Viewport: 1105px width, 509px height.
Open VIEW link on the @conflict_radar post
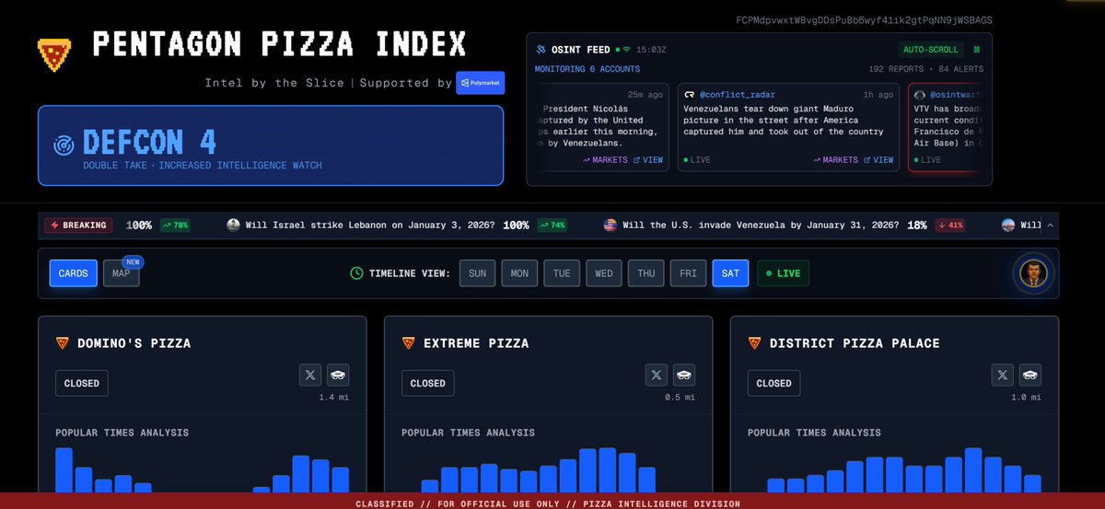click(878, 160)
